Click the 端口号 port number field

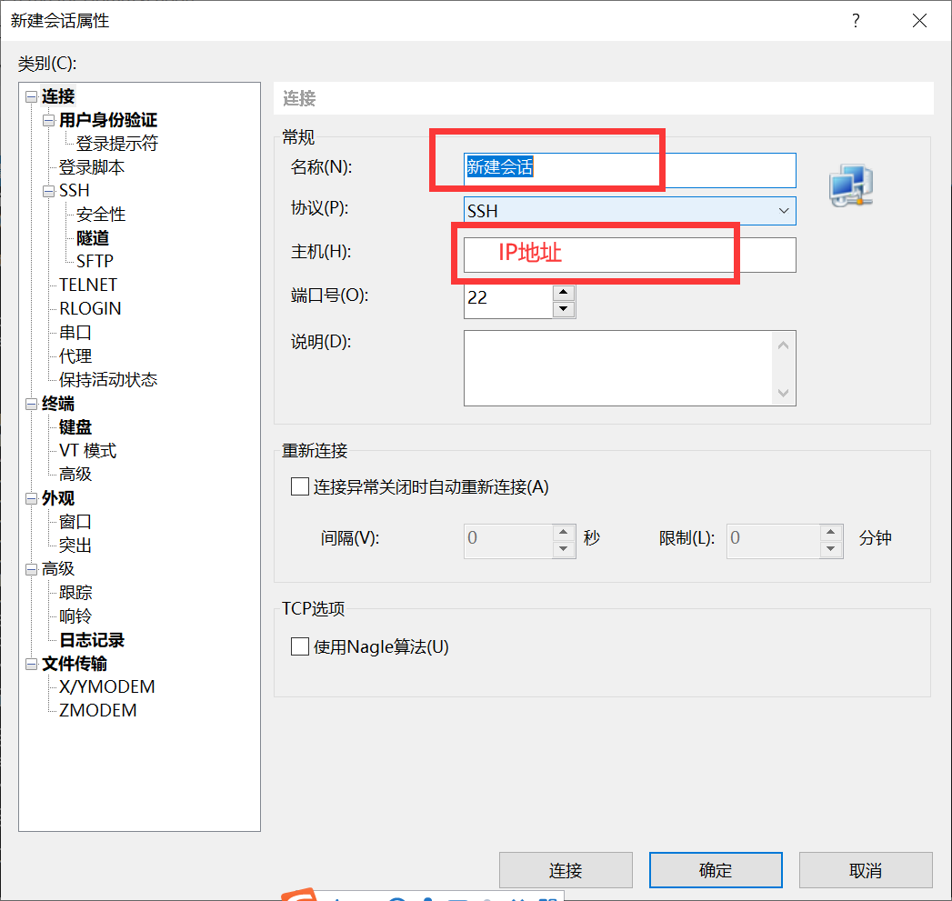(x=508, y=301)
